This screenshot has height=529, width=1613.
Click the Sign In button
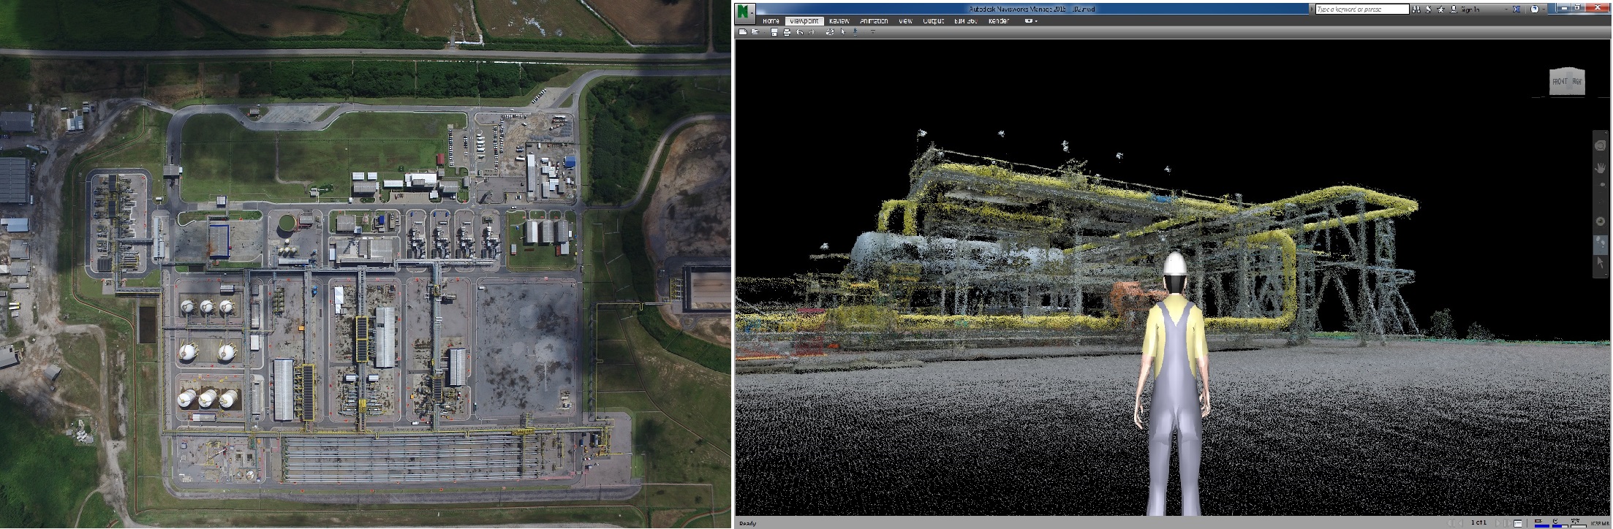point(1469,9)
